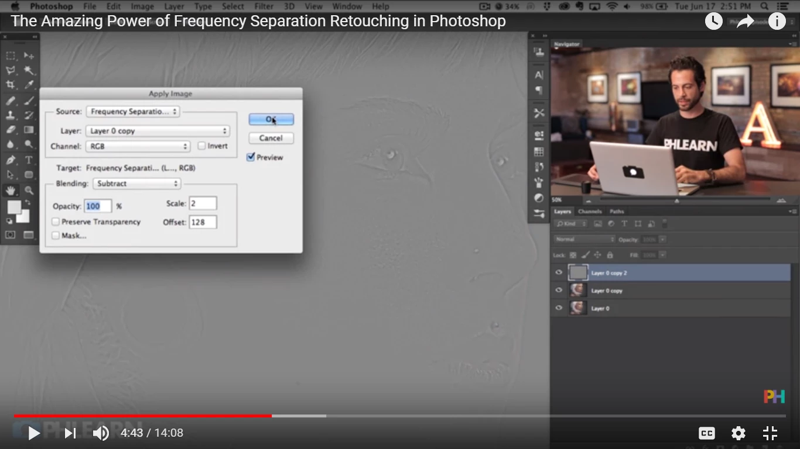800x449 pixels.
Task: Uncheck the Preview checkbox
Action: [x=251, y=157]
